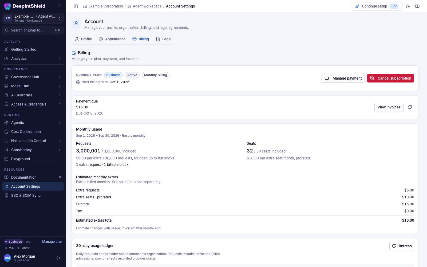Open the docs book icon in top bar
This screenshot has height=267, width=427.
tap(417, 6)
